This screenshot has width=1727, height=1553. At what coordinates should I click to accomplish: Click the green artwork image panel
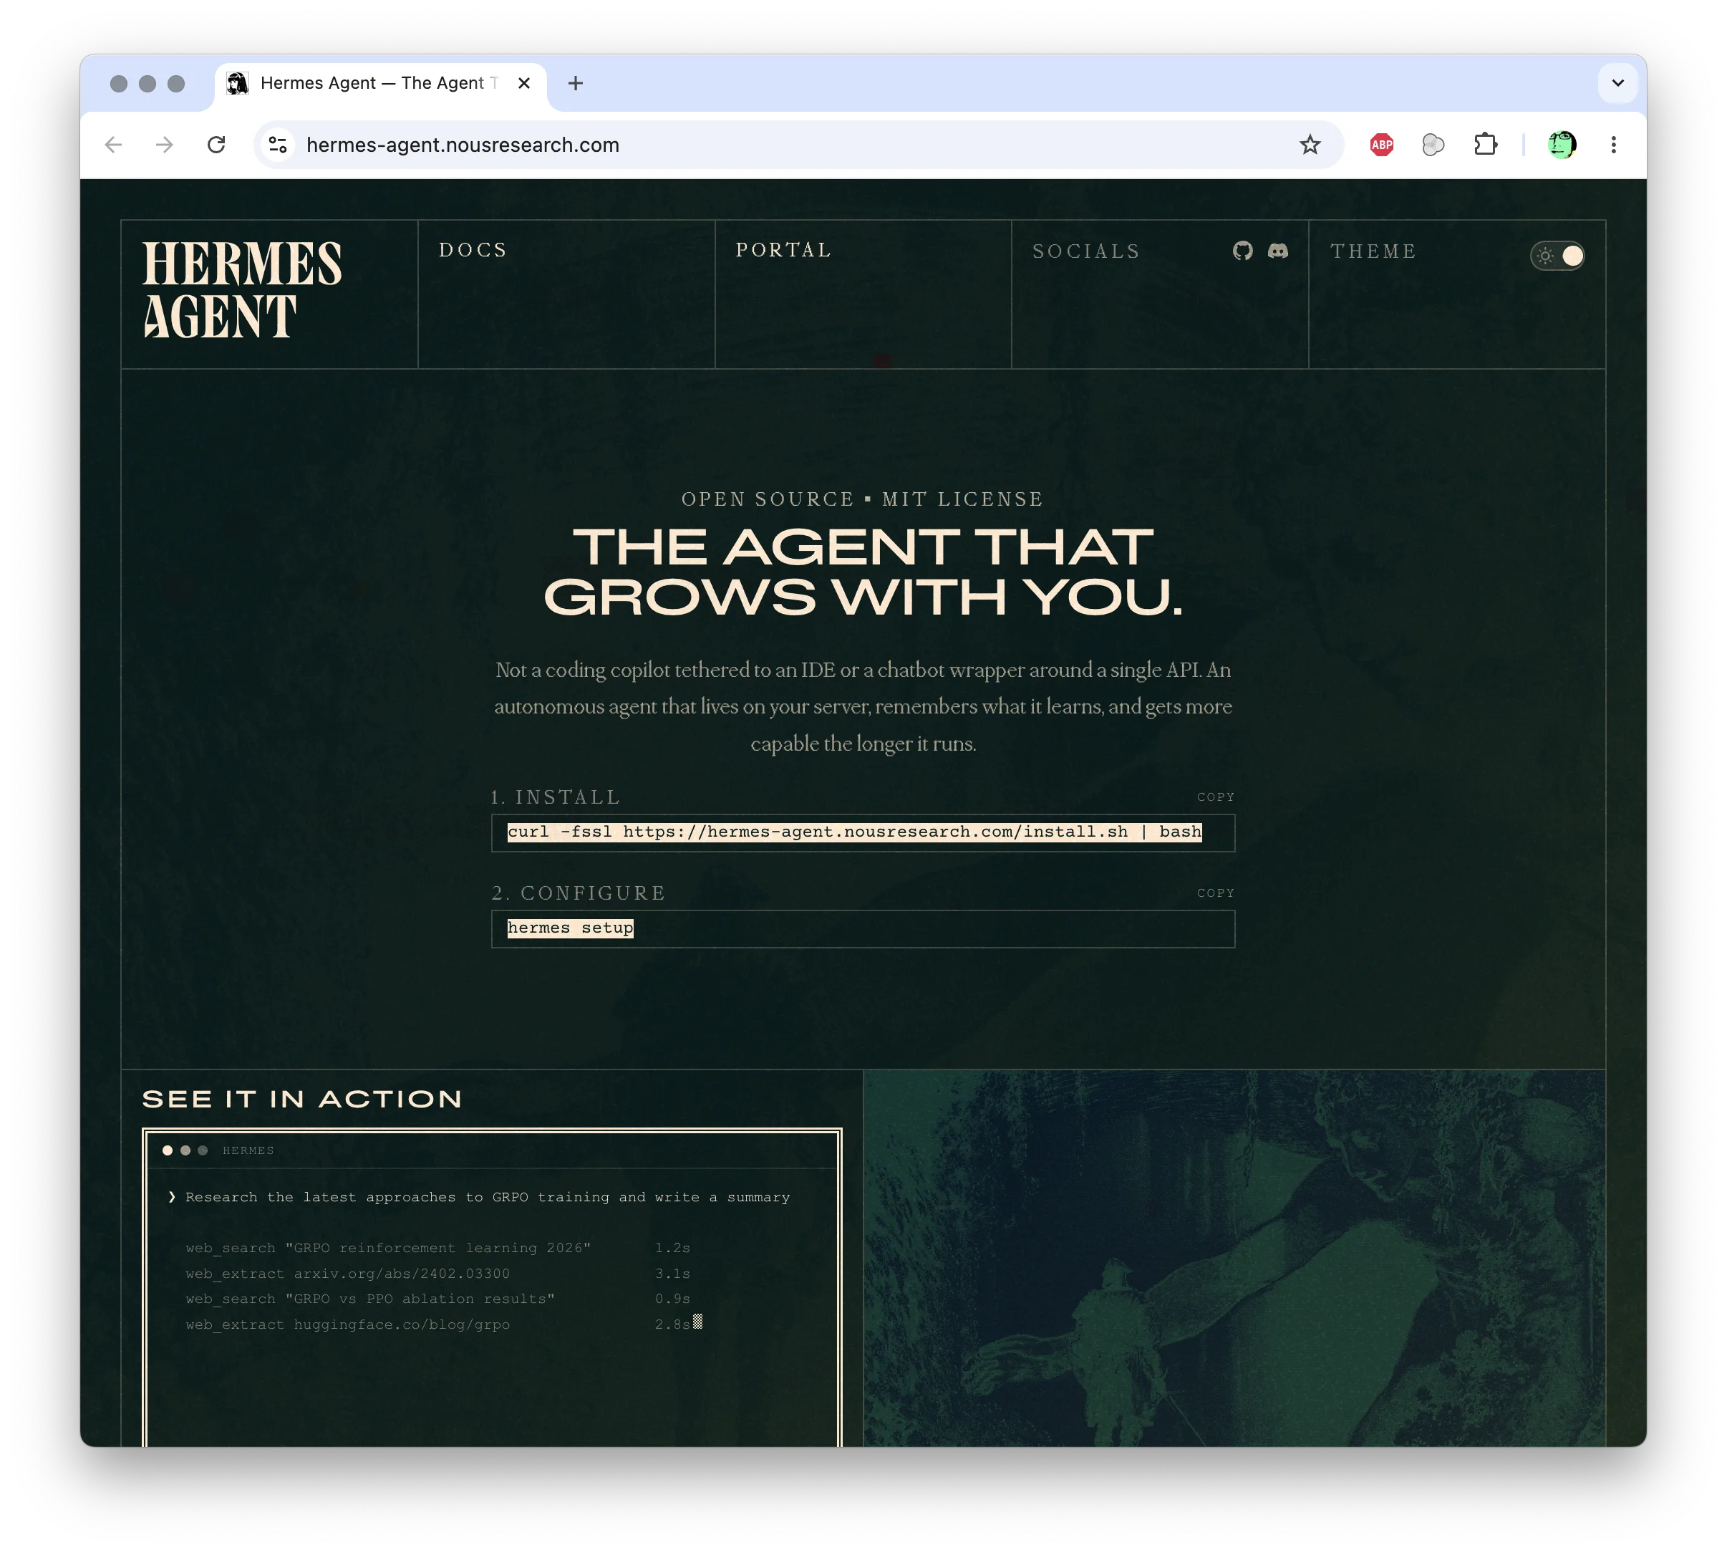(x=1234, y=1258)
